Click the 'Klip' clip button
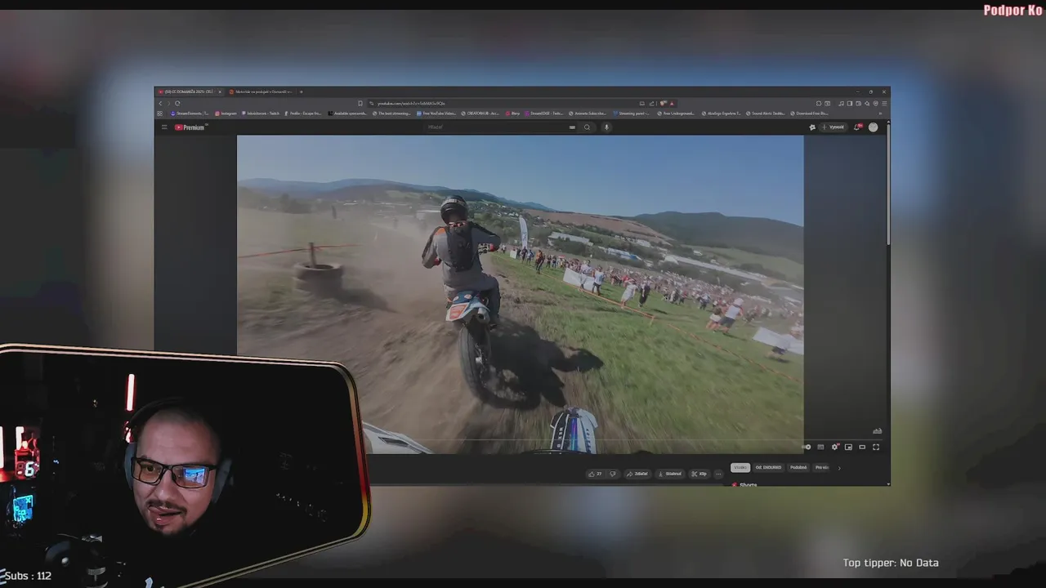This screenshot has height=588, width=1046. pyautogui.click(x=700, y=474)
